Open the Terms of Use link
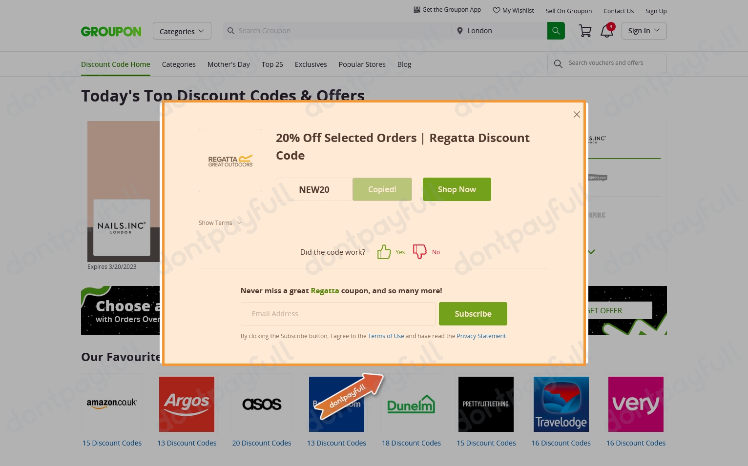 click(x=386, y=336)
